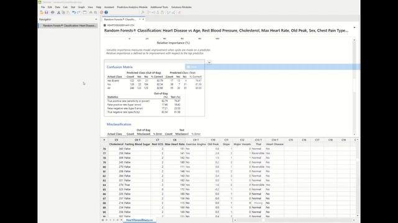Click the Redo arrow icon

click(79, 12)
